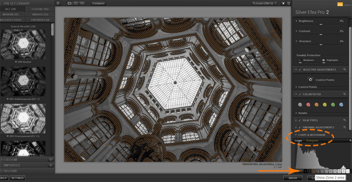Toggle the left panel visibility icon
The image size is (352, 182).
point(58,3)
